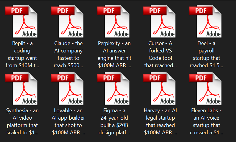Select the Figma PDF file icon
The height and width of the screenshot is (142, 236).
point(114,88)
